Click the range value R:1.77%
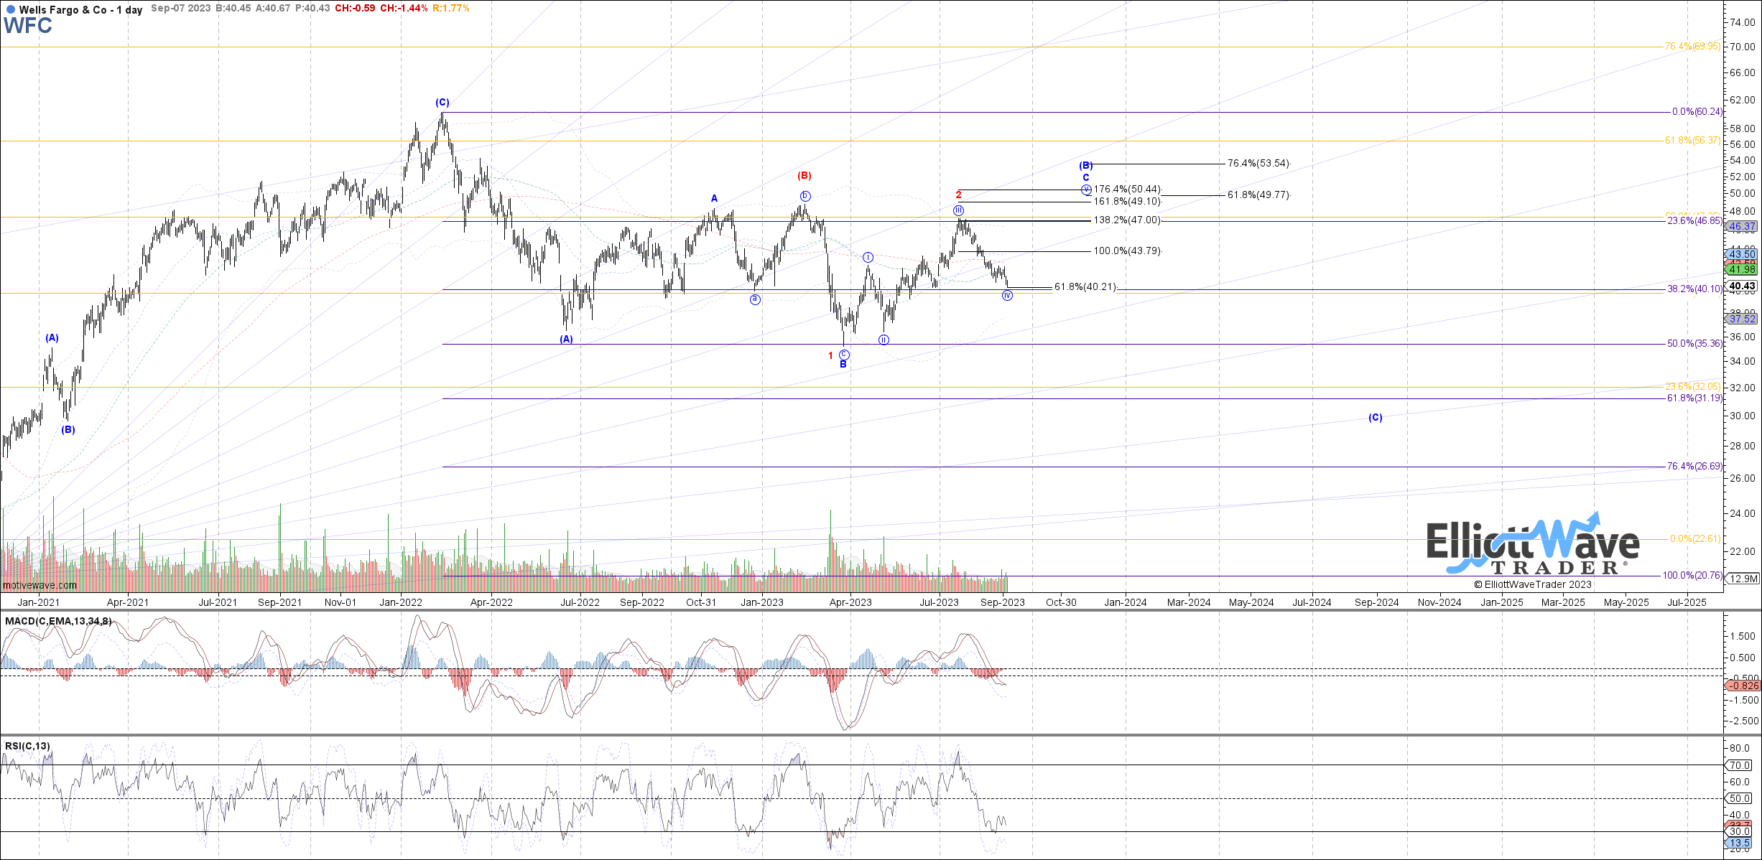1762x860 pixels. pos(451,9)
